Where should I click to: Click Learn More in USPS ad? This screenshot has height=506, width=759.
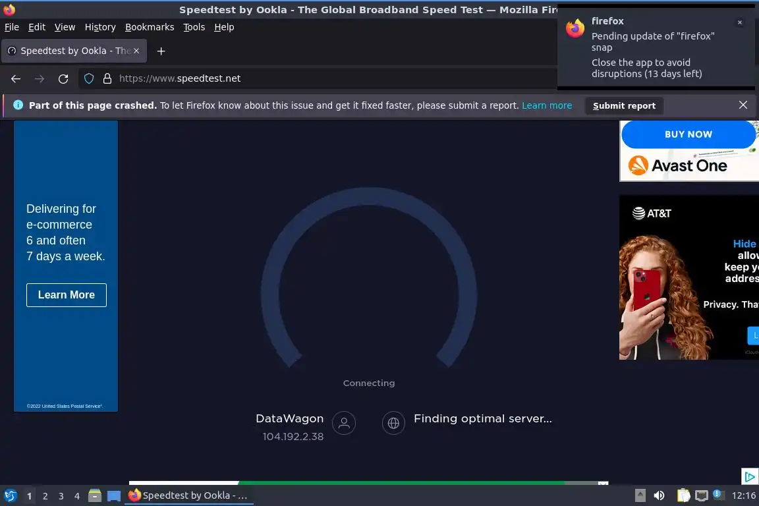coord(67,295)
